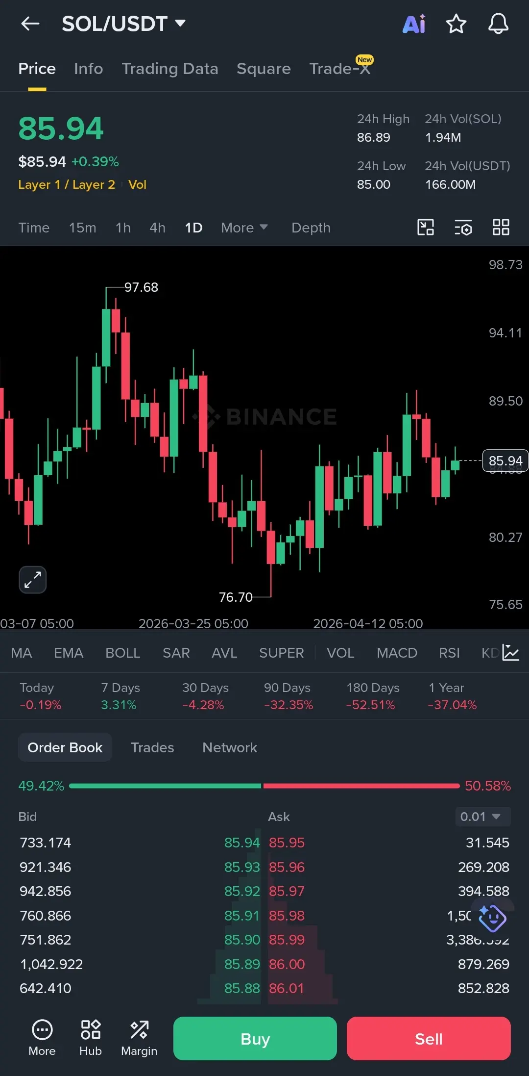Select bid price 85.94 in order book
Viewport: 529px width, 1076px height.
(x=242, y=843)
